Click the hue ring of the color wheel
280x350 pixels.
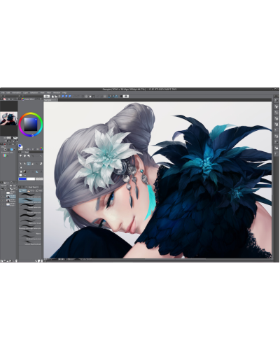coord(31,114)
